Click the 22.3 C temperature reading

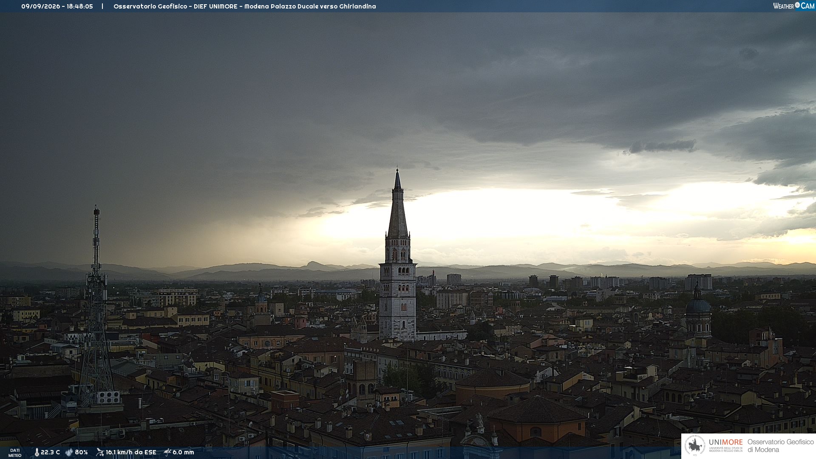(x=50, y=452)
